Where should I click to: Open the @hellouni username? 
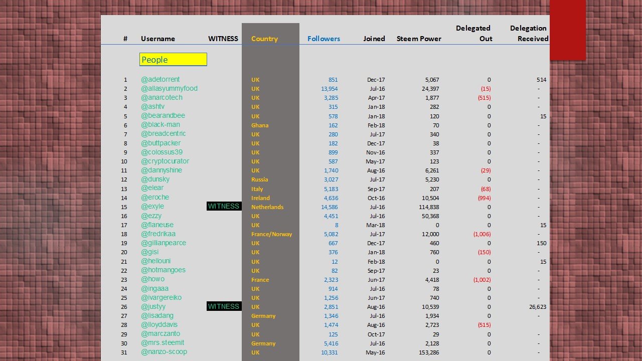click(x=155, y=261)
